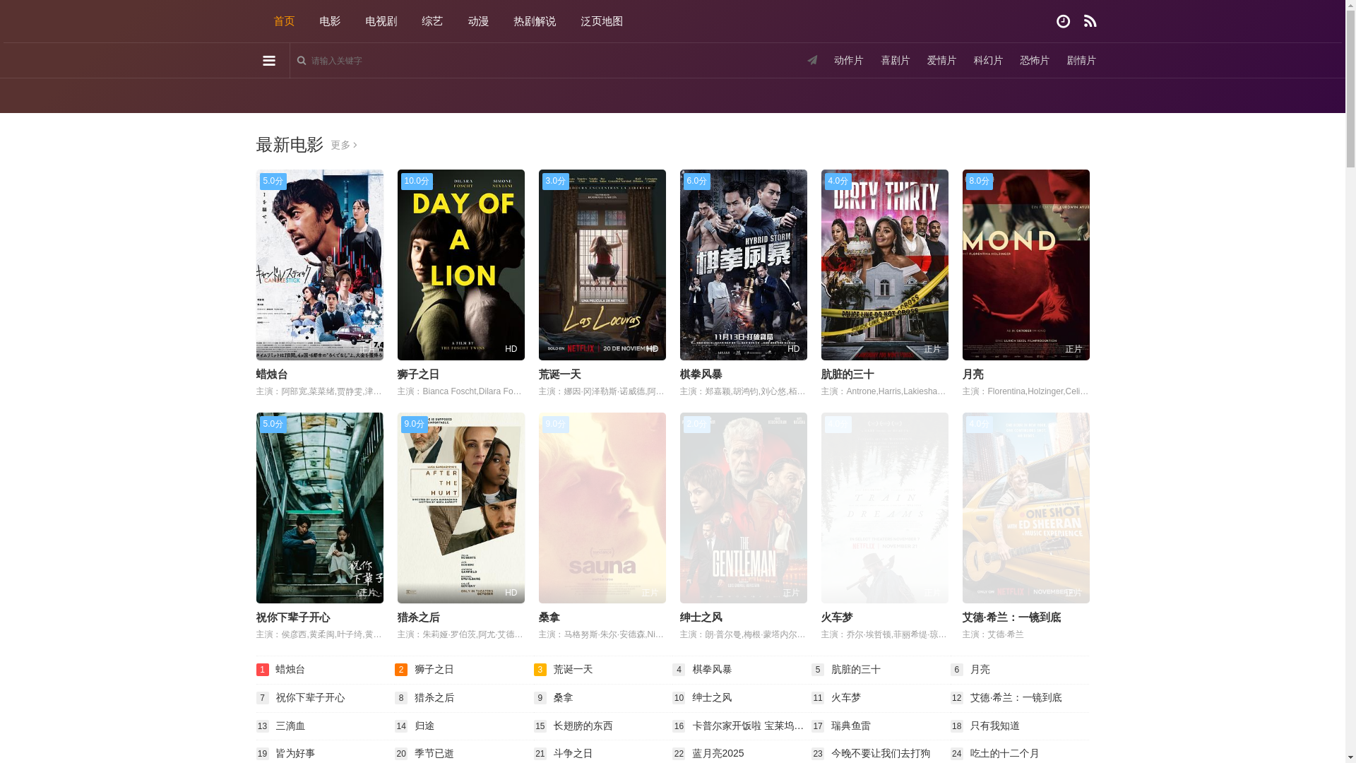Open the 蜡烛台 movie poster
The width and height of the screenshot is (1356, 763).
[320, 265]
